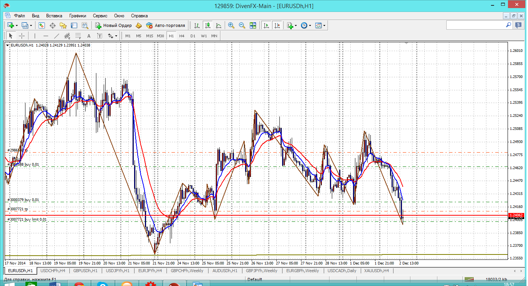Click the zoom out magnifier icon

(x=242, y=25)
